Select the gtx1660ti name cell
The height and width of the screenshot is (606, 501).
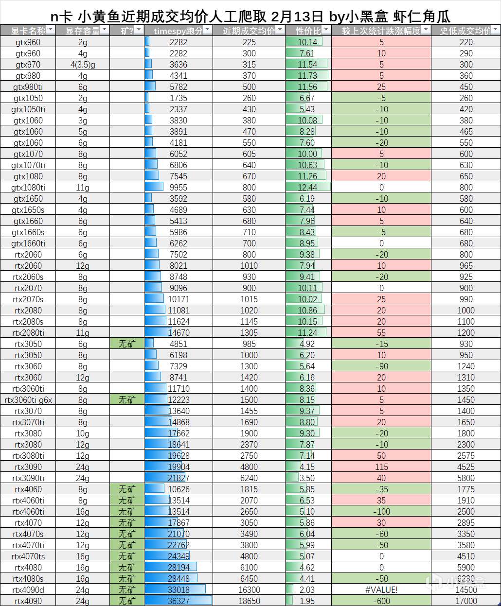[x=28, y=243]
